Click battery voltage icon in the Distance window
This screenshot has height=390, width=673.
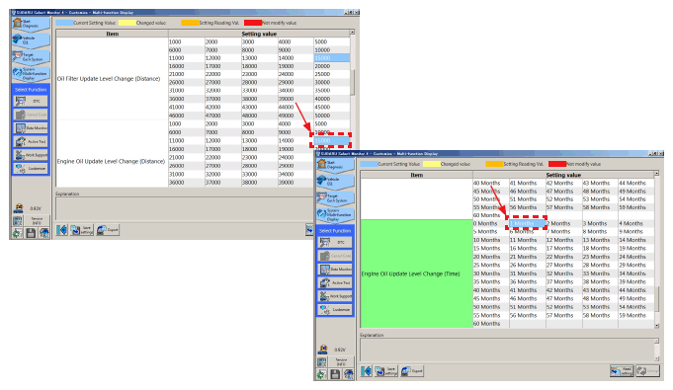click(18, 208)
